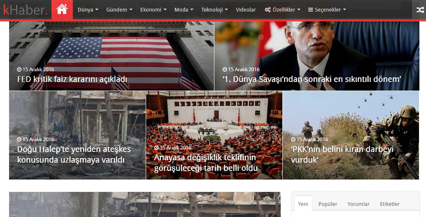
Task: Expand the Gündem dropdown menu
Action: pyautogui.click(x=119, y=10)
